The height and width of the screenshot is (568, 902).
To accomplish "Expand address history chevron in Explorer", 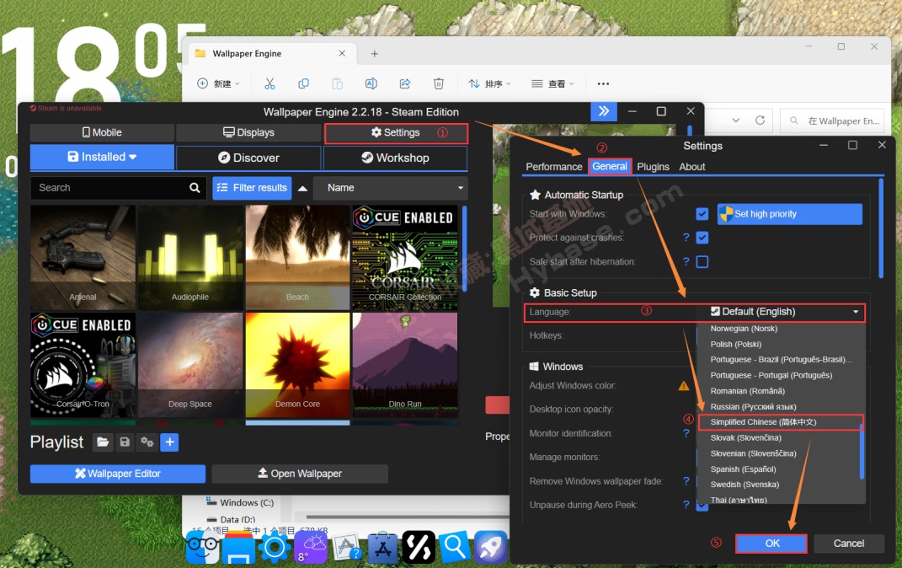I will [x=736, y=121].
